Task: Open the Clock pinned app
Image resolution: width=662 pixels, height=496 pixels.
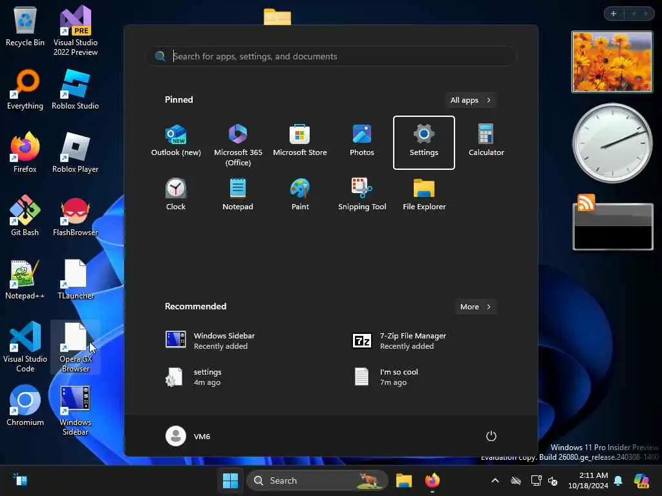Action: tap(176, 195)
